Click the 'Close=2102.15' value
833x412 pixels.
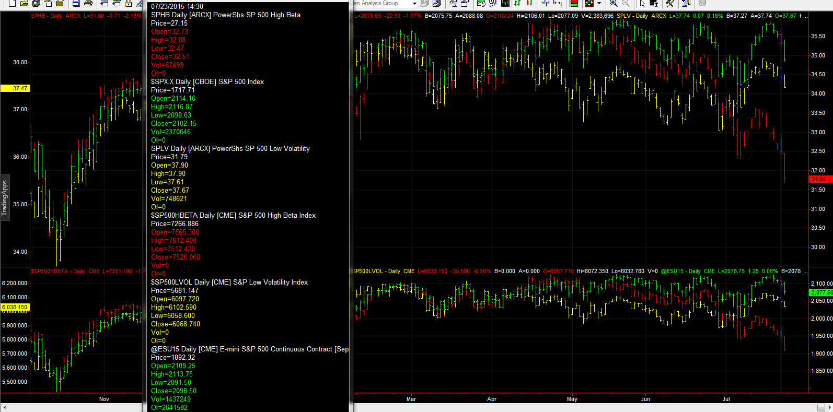[173, 123]
